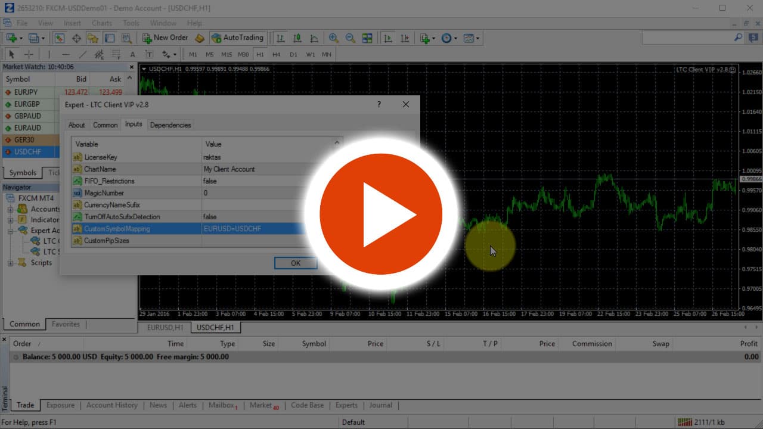The height and width of the screenshot is (429, 763).
Task: Select the text tool A
Action: 132,54
